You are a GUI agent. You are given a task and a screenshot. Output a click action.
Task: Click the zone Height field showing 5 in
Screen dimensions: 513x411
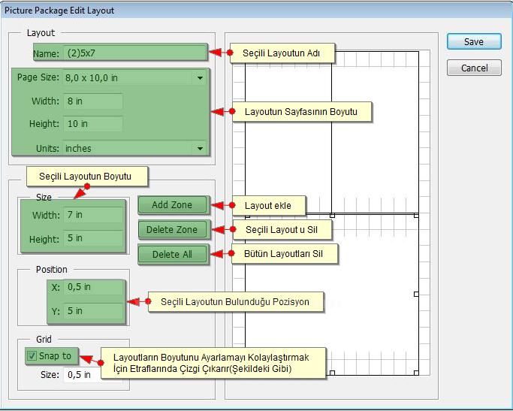click(93, 238)
